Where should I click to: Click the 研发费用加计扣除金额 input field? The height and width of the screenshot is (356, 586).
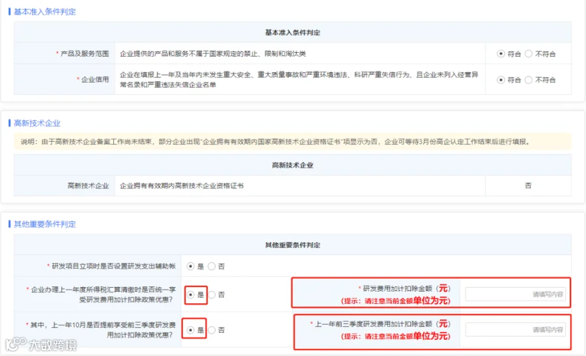tap(516, 294)
